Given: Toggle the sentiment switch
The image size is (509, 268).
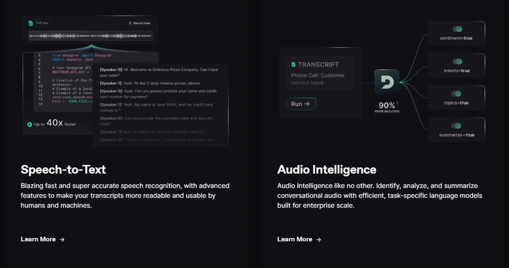Looking at the screenshot, I should 457,29.
